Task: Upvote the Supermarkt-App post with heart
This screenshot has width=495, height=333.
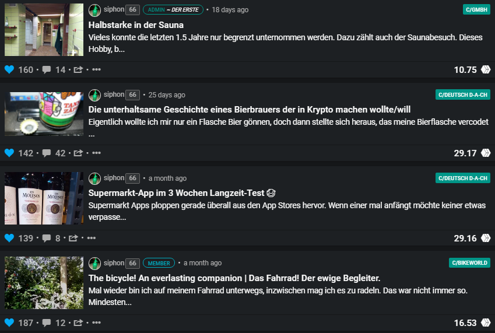Action: click(x=9, y=238)
